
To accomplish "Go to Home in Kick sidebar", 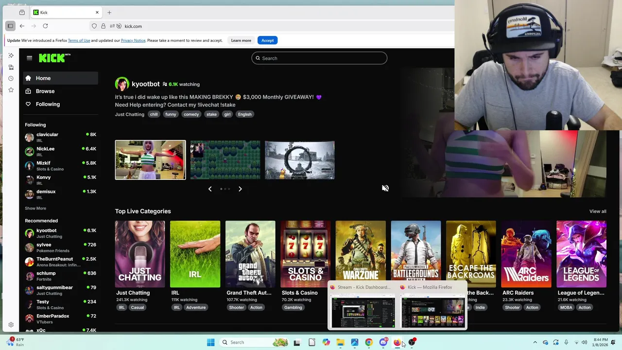I will pyautogui.click(x=60, y=78).
